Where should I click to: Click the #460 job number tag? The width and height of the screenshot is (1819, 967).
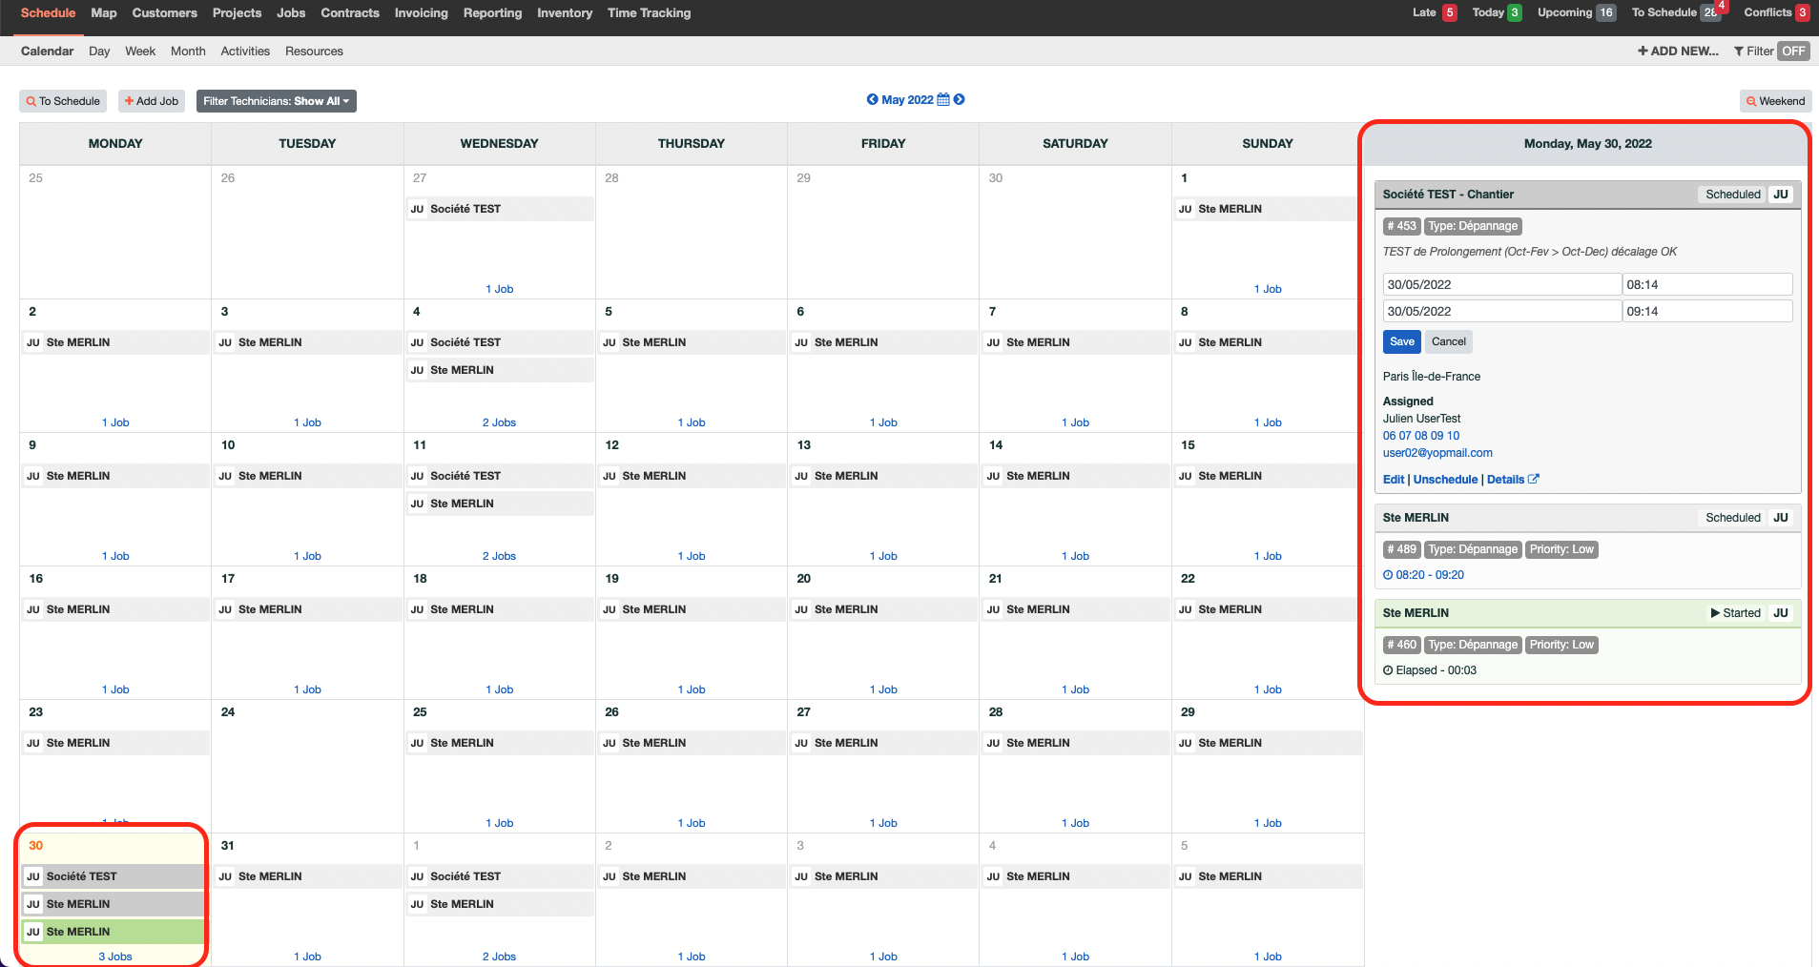pyautogui.click(x=1401, y=645)
